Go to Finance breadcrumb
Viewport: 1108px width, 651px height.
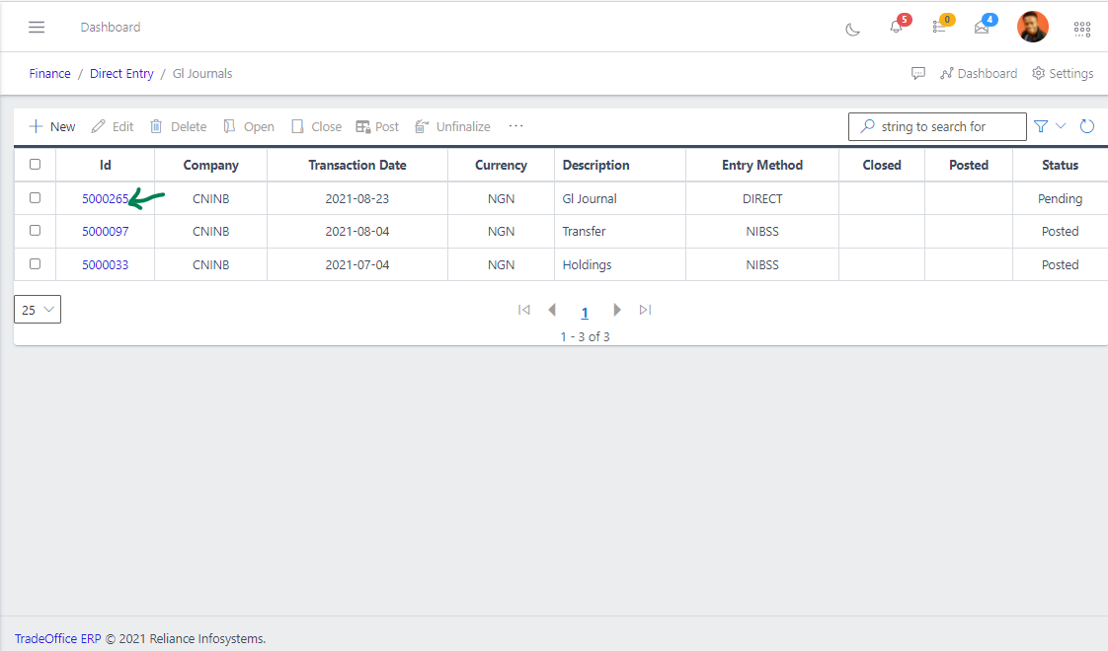[49, 74]
